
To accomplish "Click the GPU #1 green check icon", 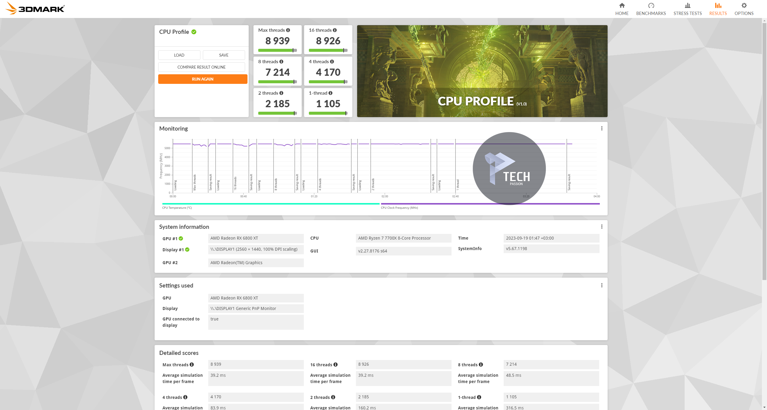I will [181, 239].
